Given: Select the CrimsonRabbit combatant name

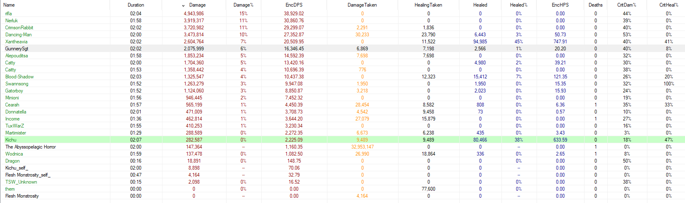Looking at the screenshot, I should click(x=19, y=28).
